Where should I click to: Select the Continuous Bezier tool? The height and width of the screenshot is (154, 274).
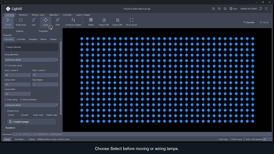coord(73,22)
